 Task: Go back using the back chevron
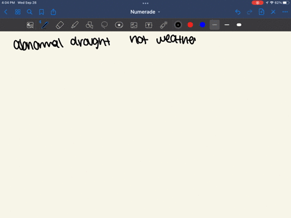click(5, 12)
